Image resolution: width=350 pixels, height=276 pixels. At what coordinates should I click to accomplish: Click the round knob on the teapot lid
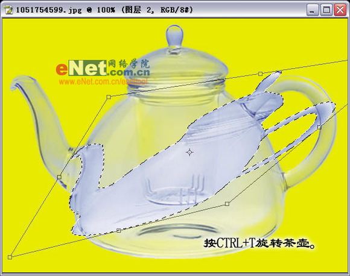pyautogui.click(x=174, y=35)
